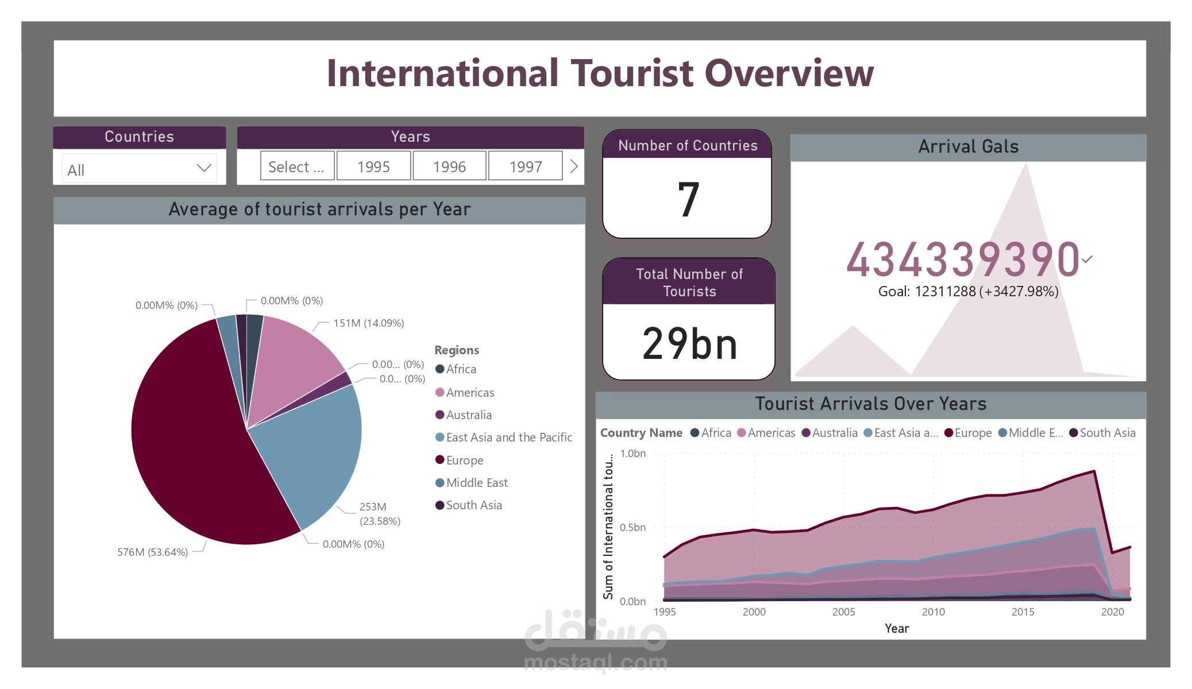Click Americas in the area chart legend
1192x689 pixels.
(766, 433)
